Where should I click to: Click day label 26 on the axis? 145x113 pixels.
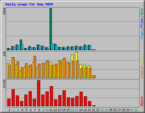[x=115, y=110]
